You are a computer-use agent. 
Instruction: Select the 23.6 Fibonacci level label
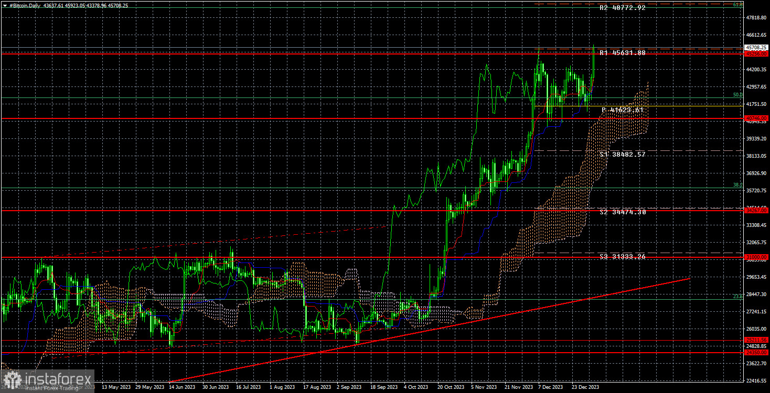(737, 296)
